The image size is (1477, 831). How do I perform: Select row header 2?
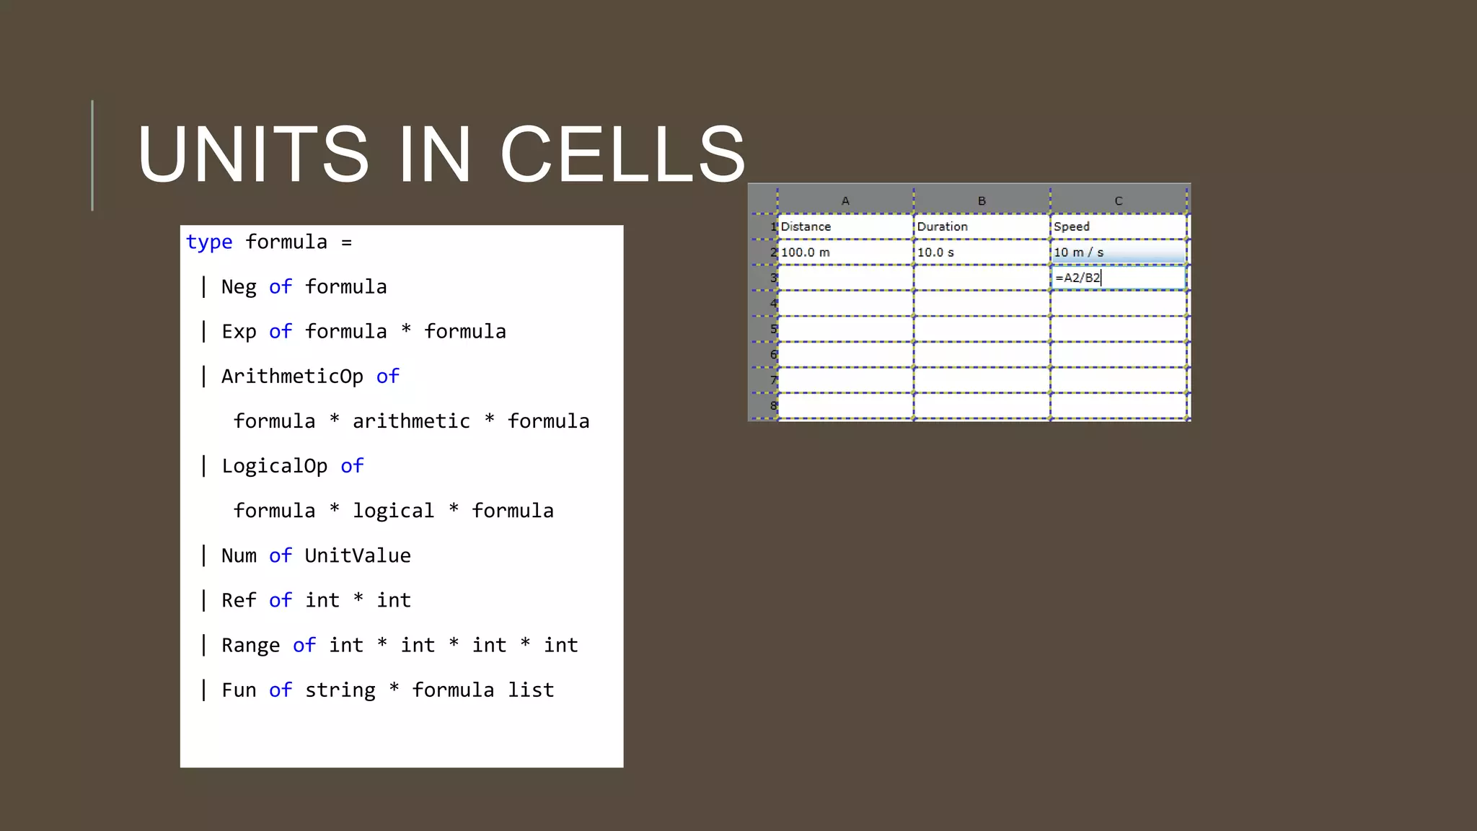[x=764, y=252]
